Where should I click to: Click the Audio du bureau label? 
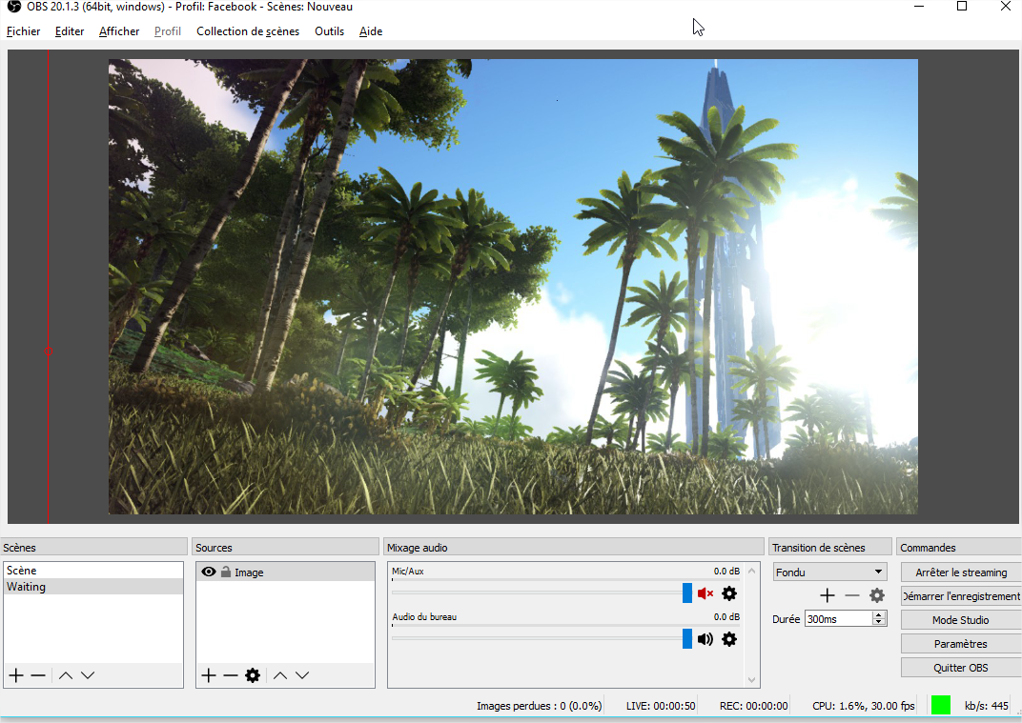[424, 617]
